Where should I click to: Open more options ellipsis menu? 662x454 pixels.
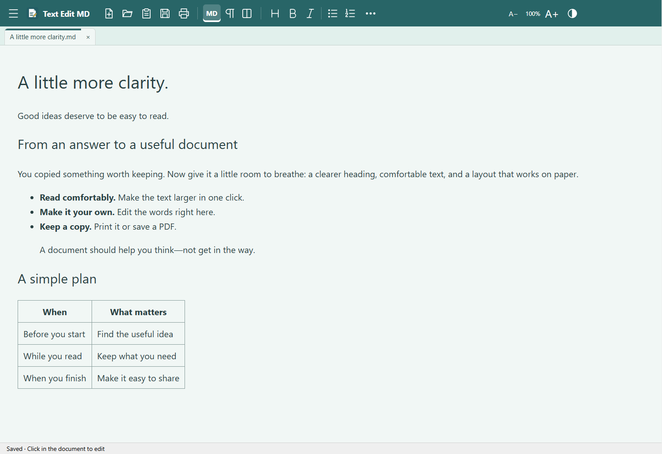pyautogui.click(x=370, y=14)
